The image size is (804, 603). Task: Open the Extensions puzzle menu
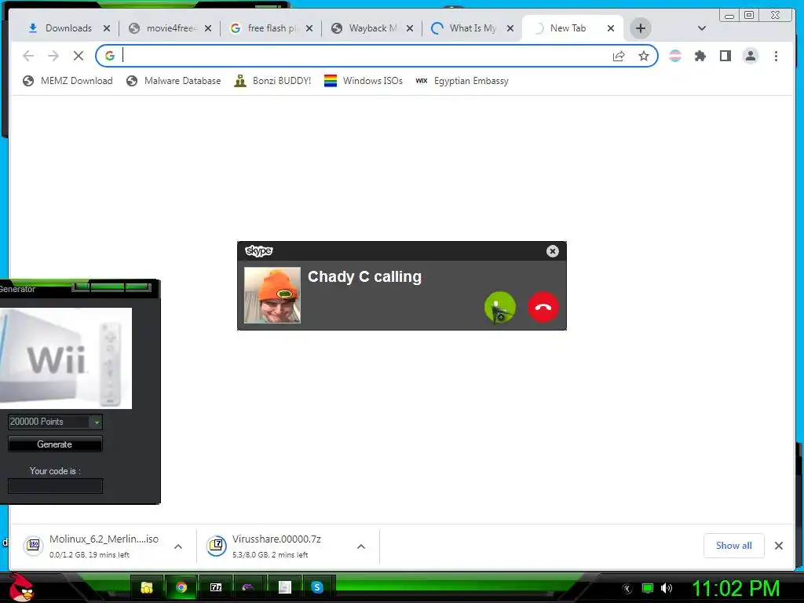click(700, 56)
